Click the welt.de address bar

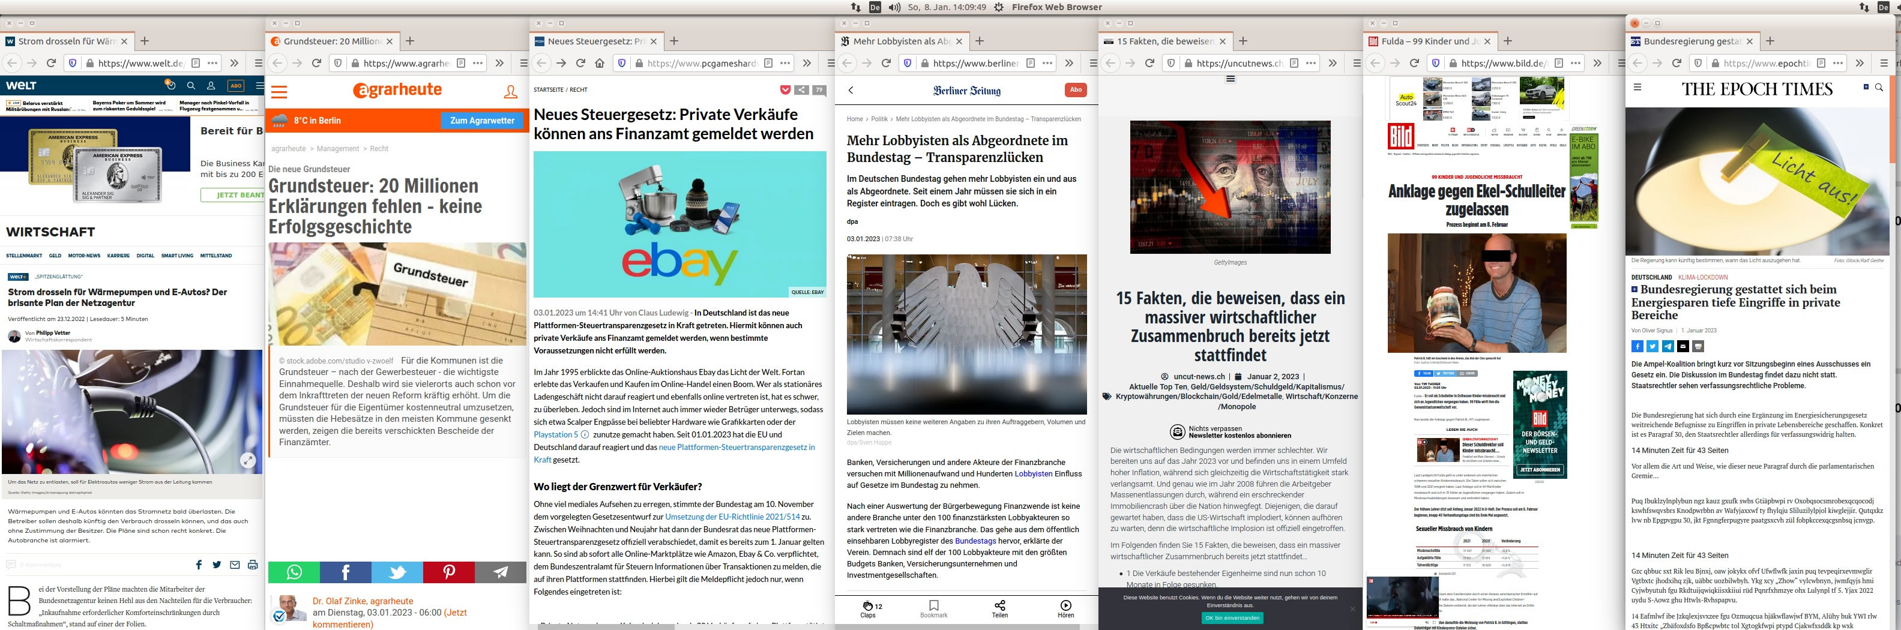tap(141, 63)
